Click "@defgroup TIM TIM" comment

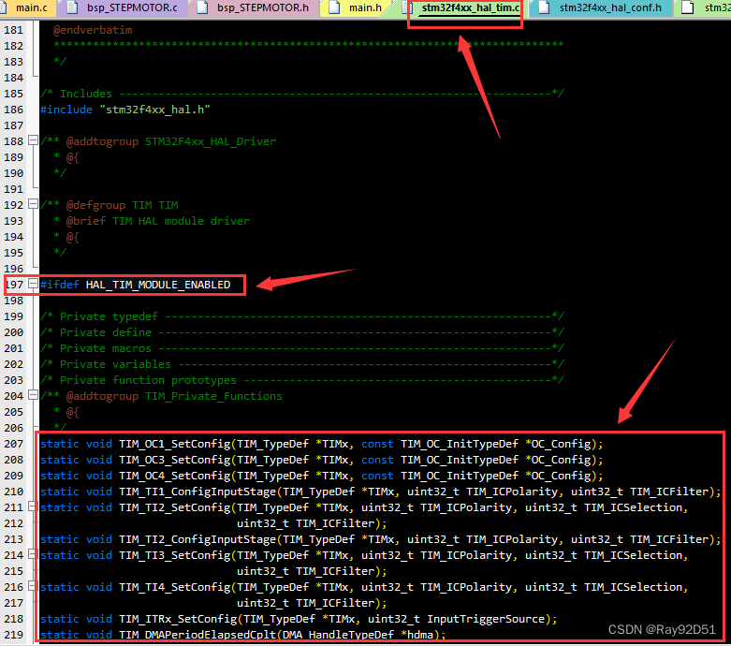click(x=122, y=205)
